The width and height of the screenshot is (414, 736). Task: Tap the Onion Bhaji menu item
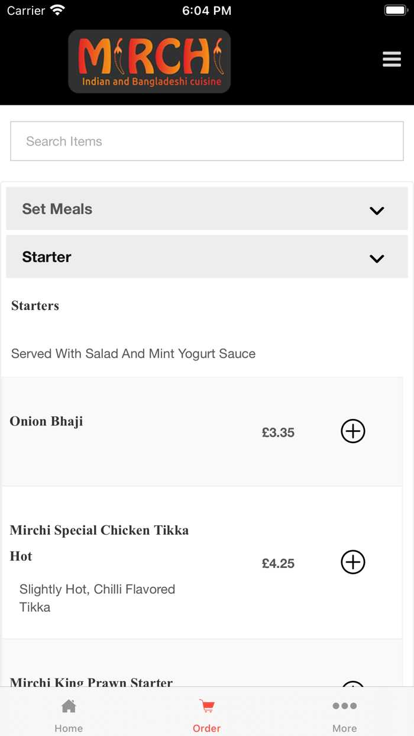(46, 421)
